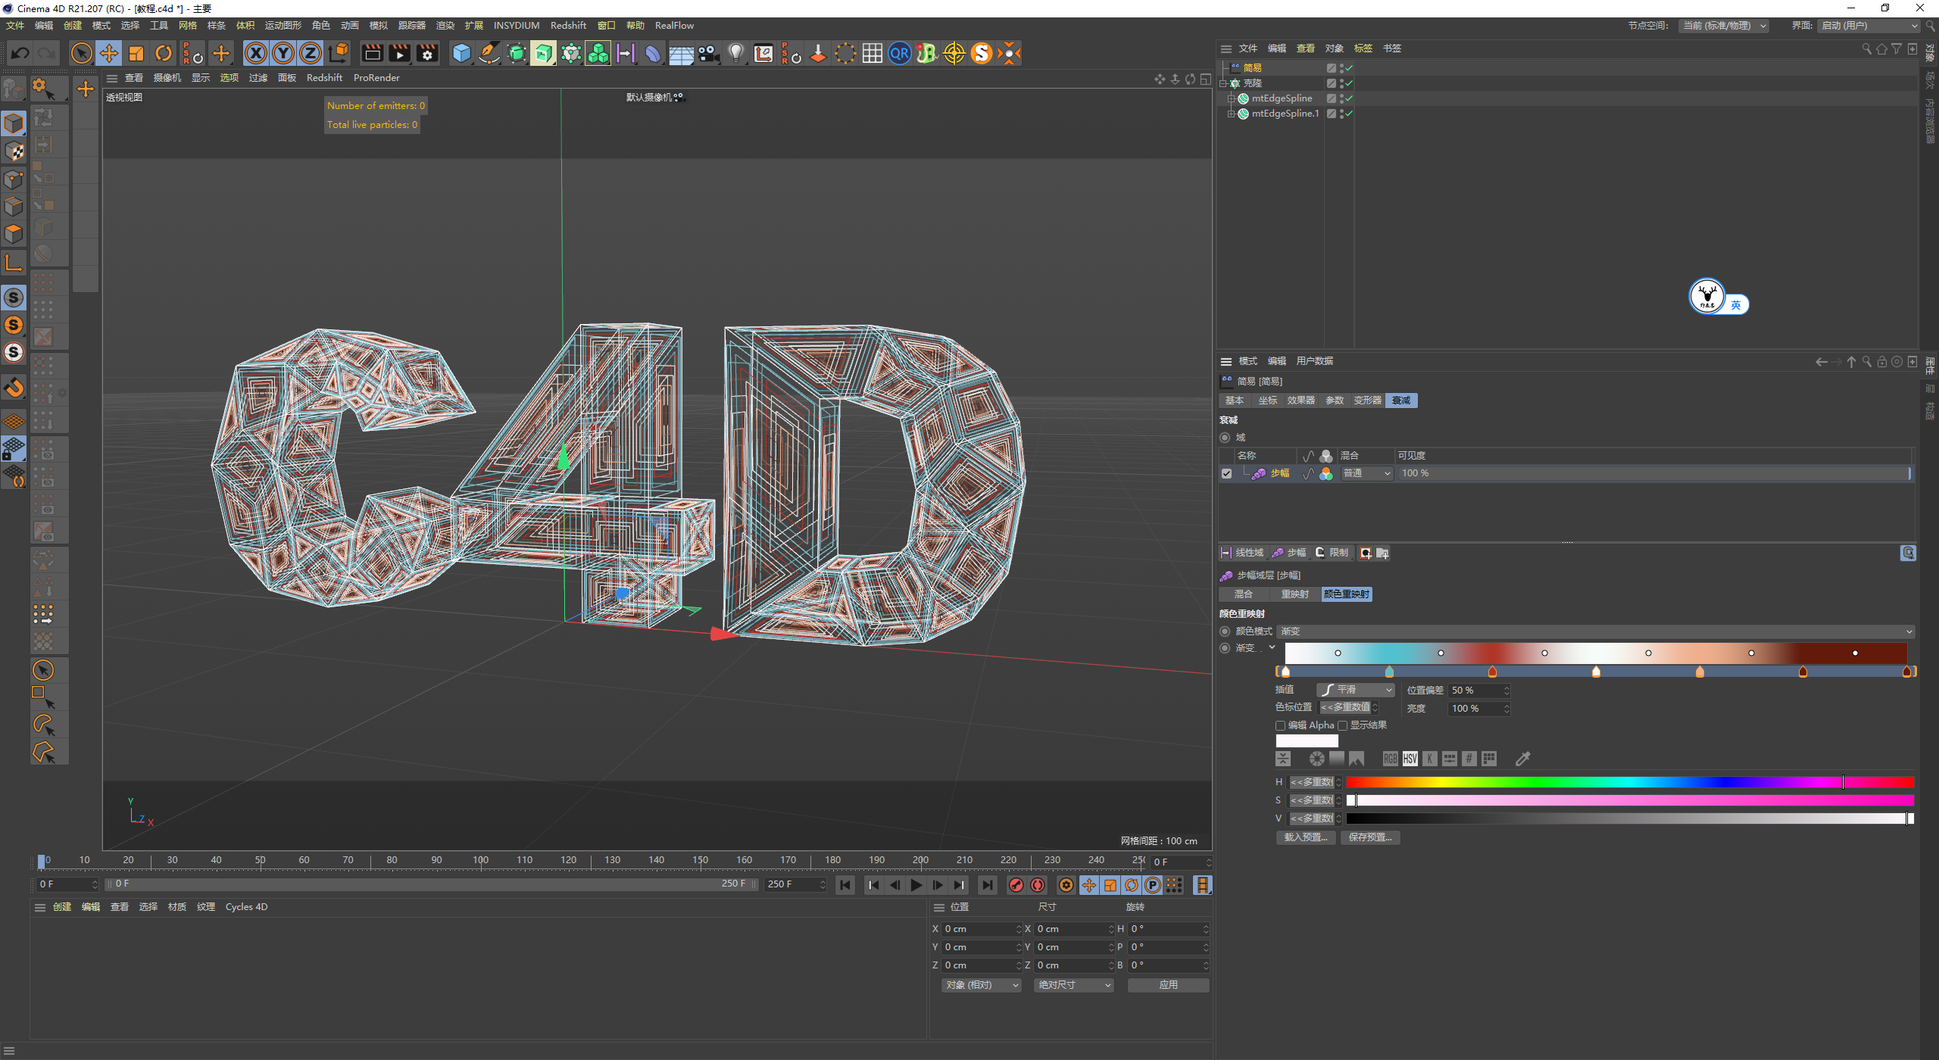The height and width of the screenshot is (1060, 1939).
Task: Toggle the X axis lock icon
Action: click(x=256, y=53)
